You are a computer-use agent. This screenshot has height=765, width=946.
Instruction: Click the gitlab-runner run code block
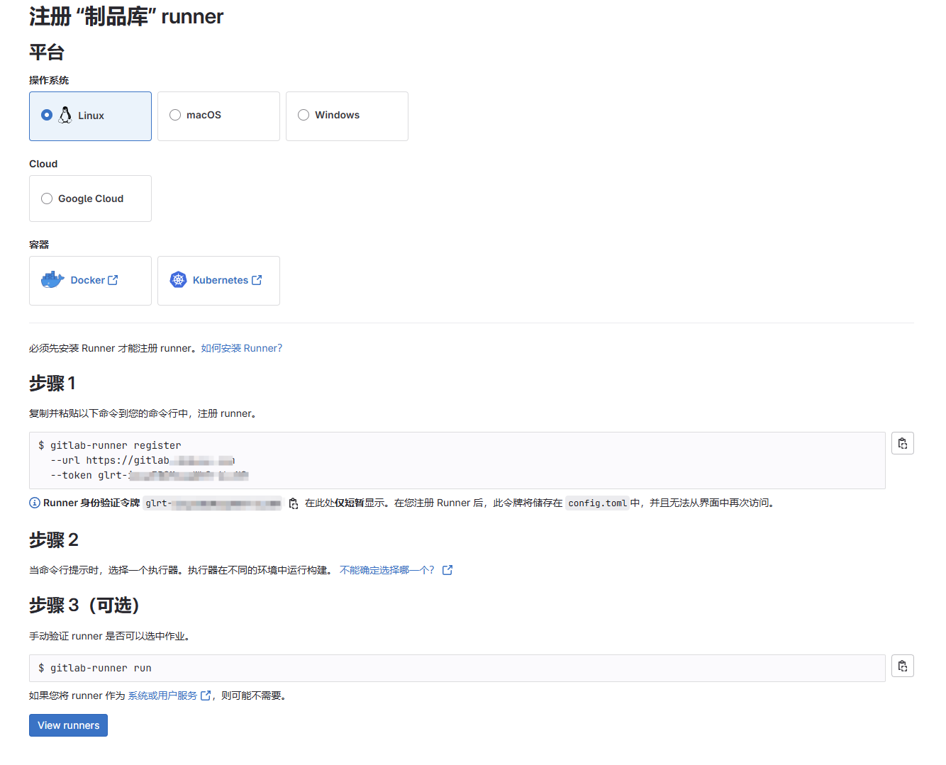coord(457,668)
